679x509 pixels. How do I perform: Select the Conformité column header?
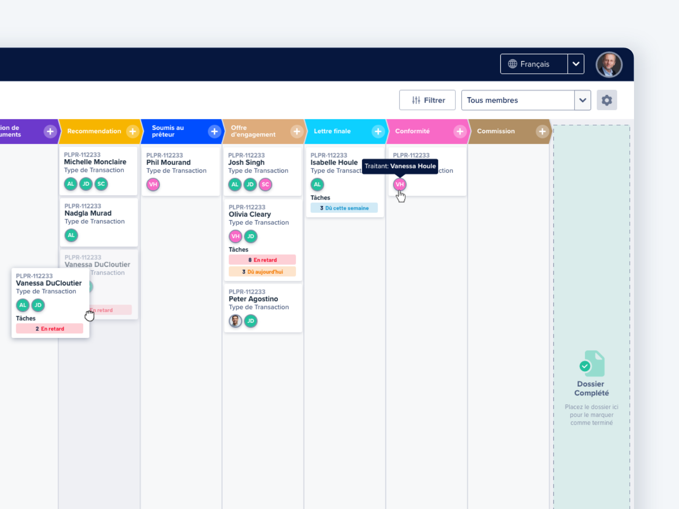(412, 131)
